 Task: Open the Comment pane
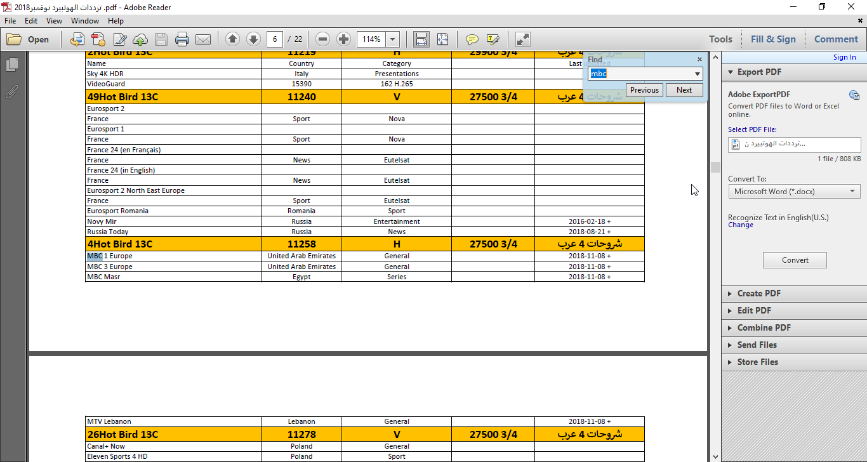(x=836, y=39)
